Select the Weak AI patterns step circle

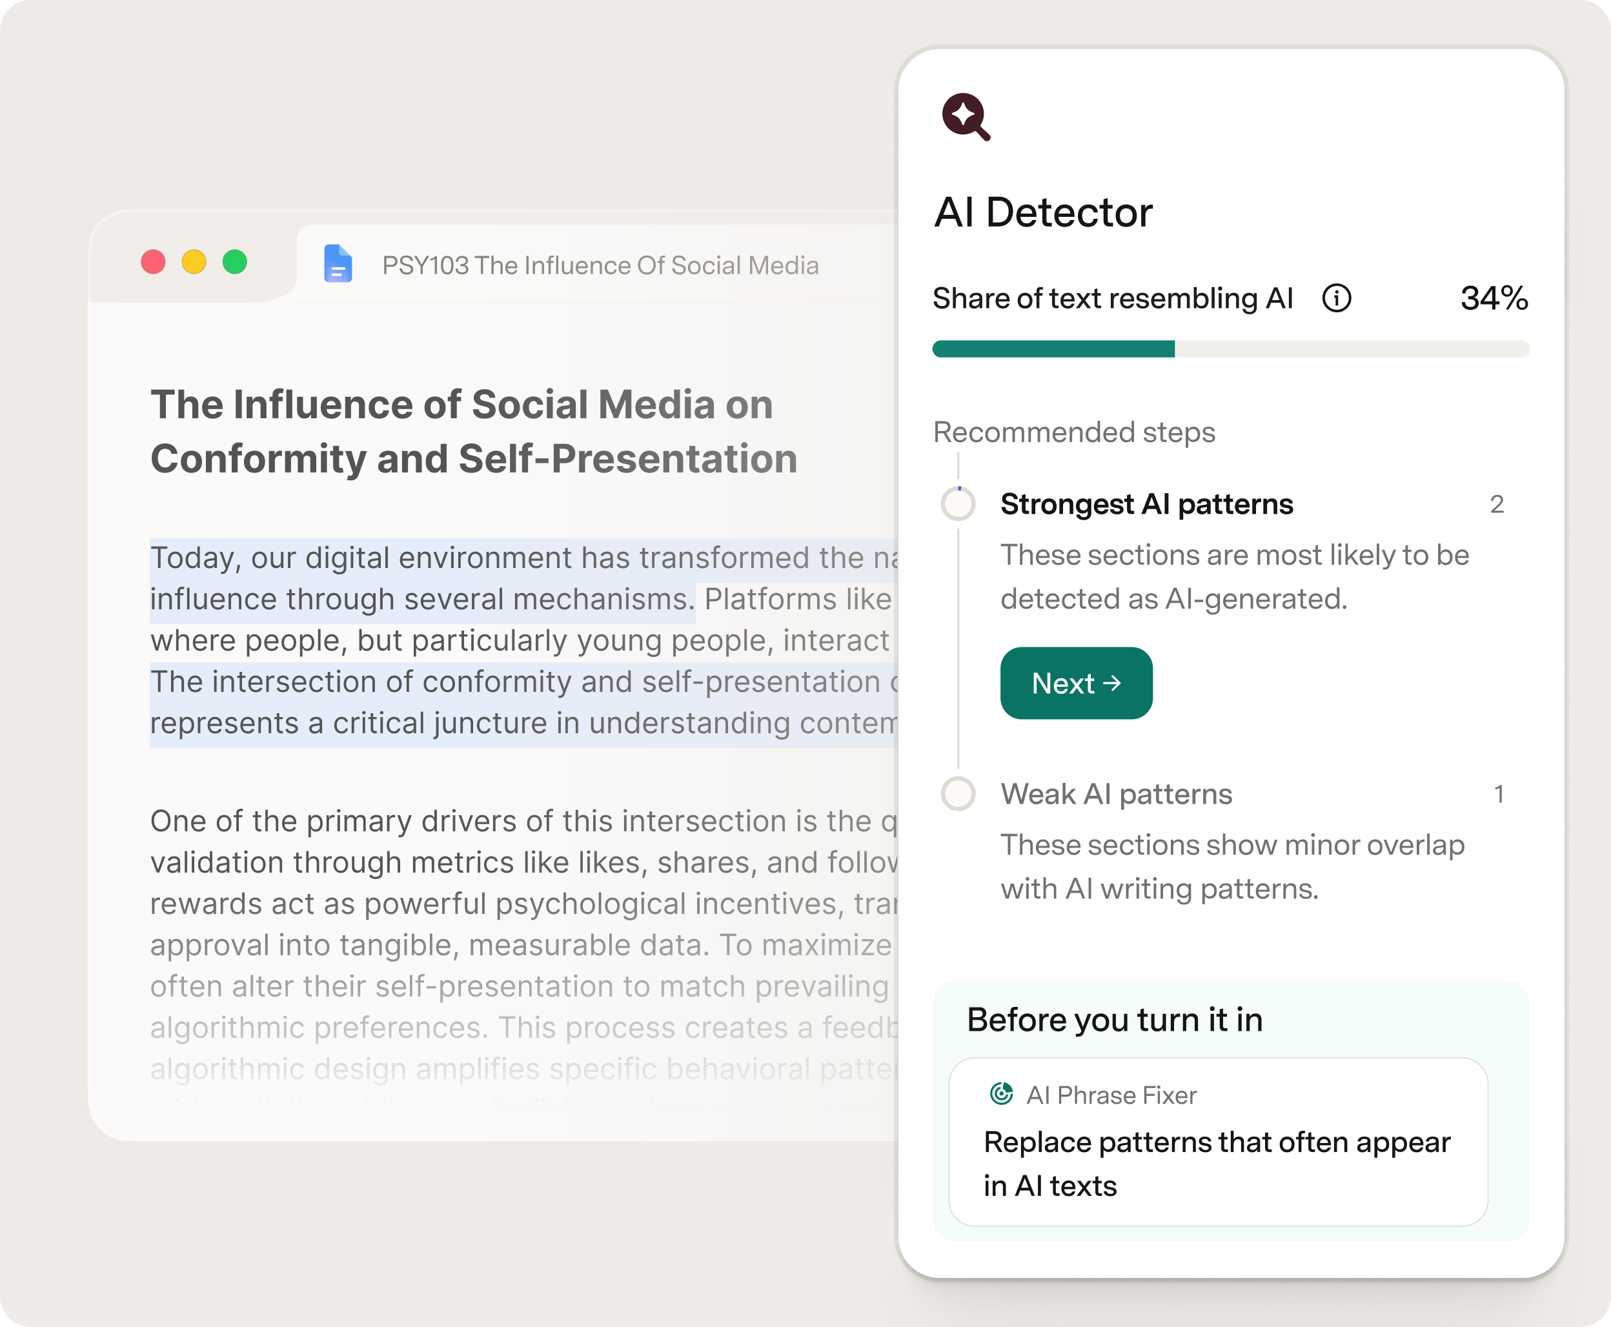pos(958,793)
